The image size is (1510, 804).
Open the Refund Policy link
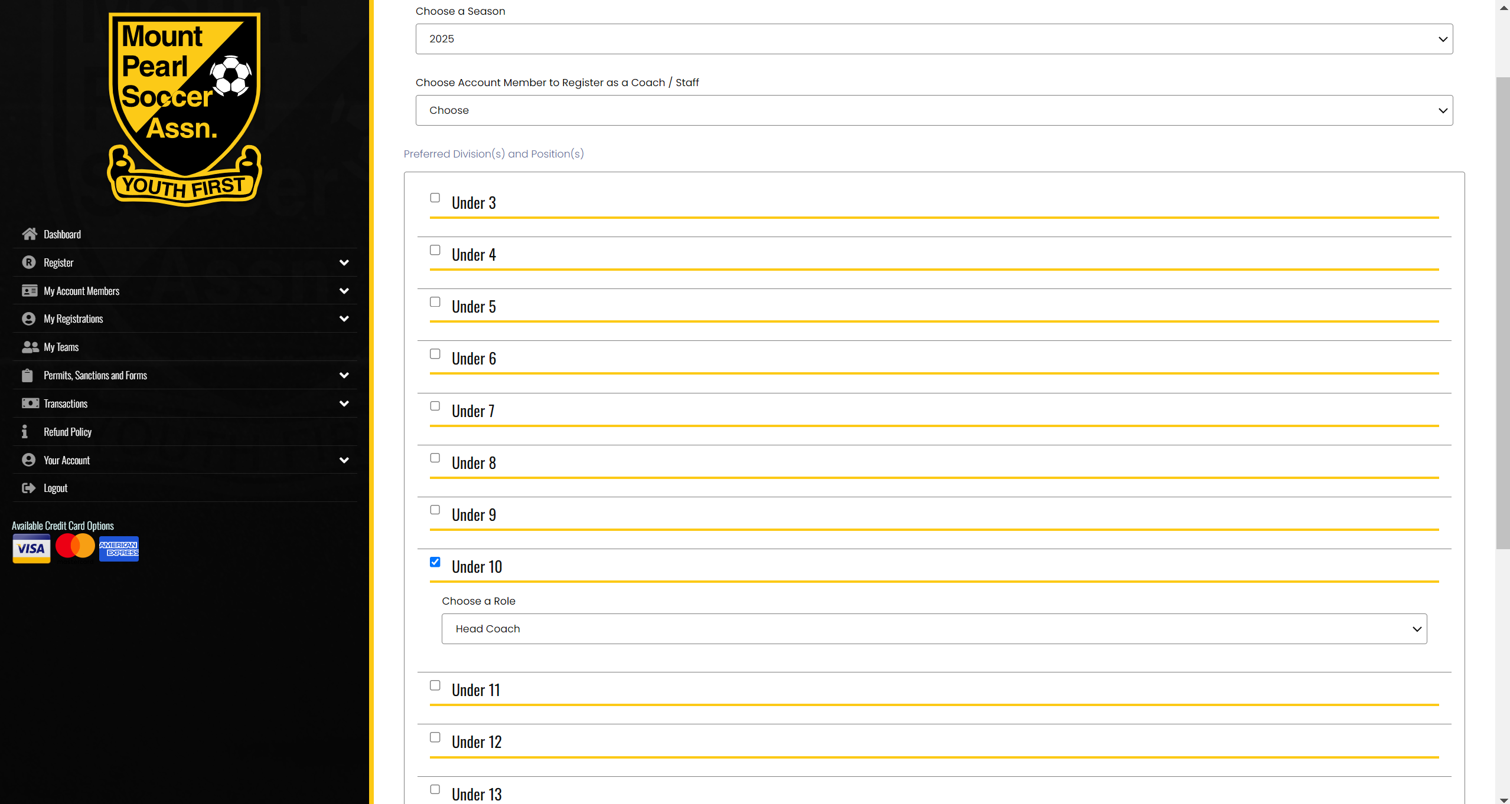pos(185,432)
